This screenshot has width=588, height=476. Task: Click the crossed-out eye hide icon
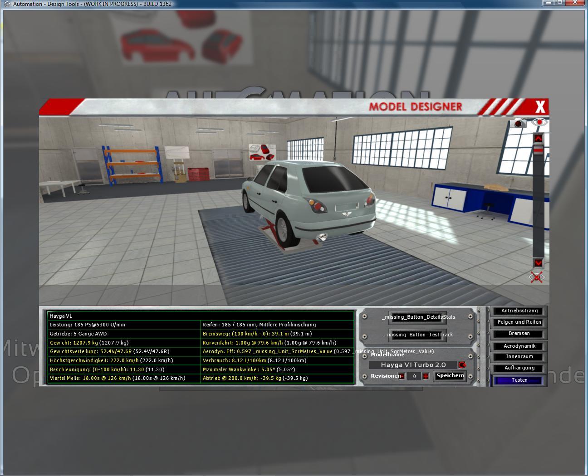click(537, 277)
